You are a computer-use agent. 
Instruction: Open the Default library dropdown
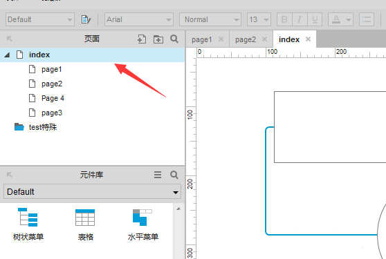tap(92, 192)
